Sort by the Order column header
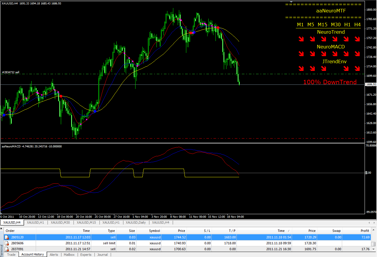 20,231
